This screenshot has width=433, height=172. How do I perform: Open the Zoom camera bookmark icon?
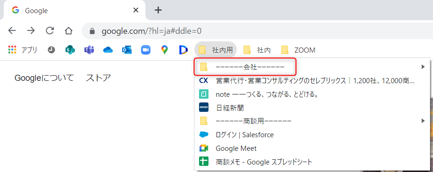[146, 50]
